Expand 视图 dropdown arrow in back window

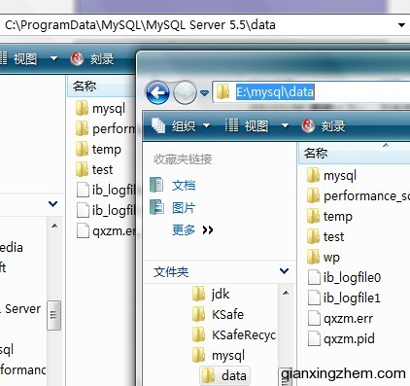pyautogui.click(x=53, y=58)
